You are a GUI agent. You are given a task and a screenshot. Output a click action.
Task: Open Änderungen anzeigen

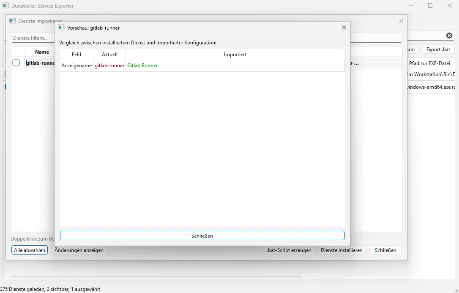pyautogui.click(x=79, y=250)
